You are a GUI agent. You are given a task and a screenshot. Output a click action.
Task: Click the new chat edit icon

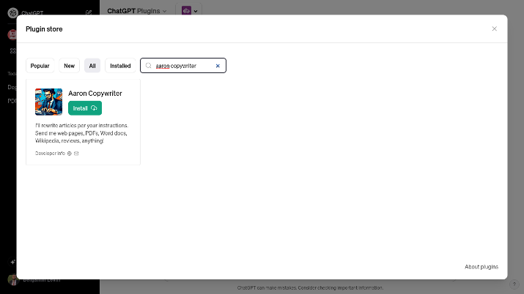[89, 13]
